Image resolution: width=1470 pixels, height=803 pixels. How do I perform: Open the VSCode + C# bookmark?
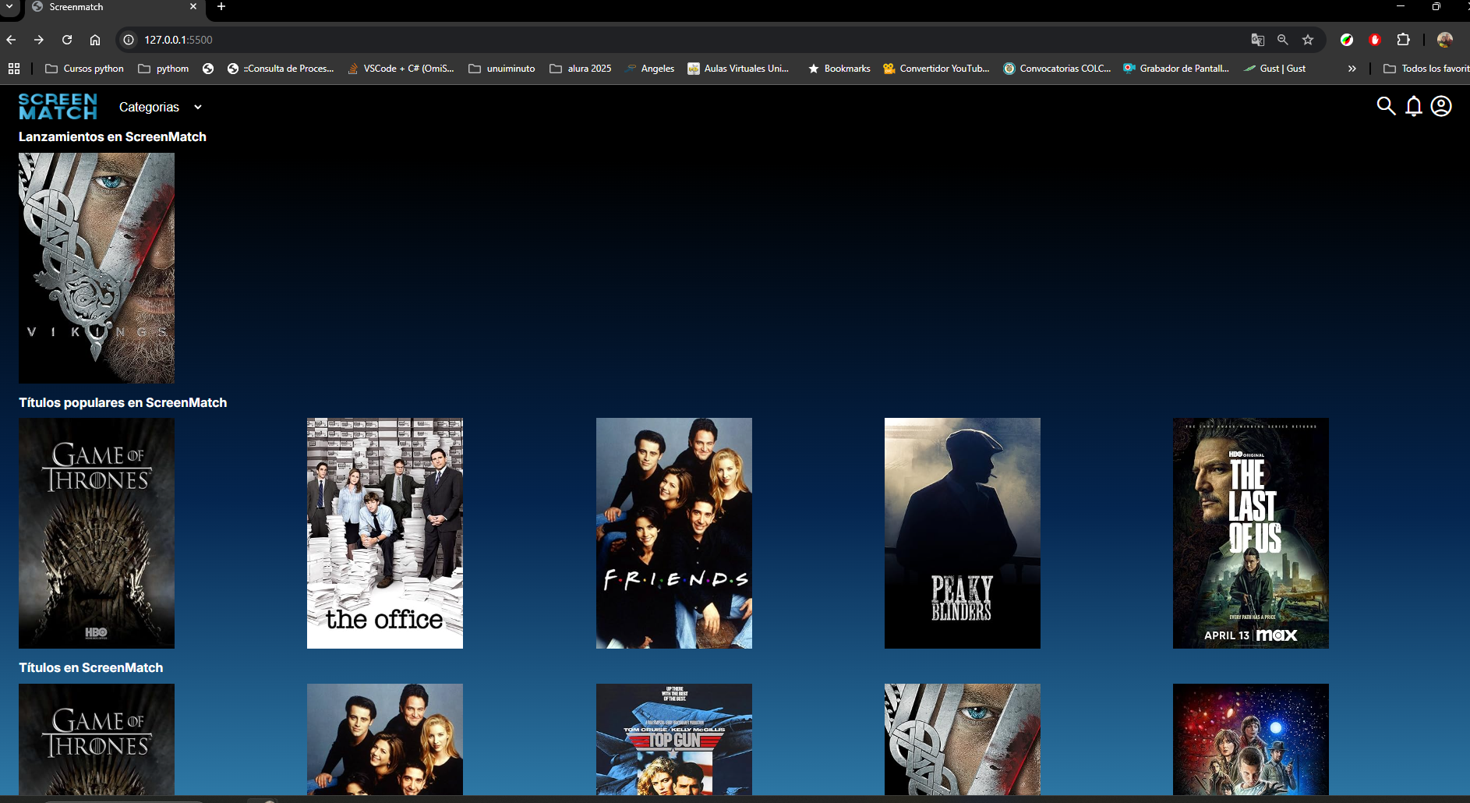401,69
